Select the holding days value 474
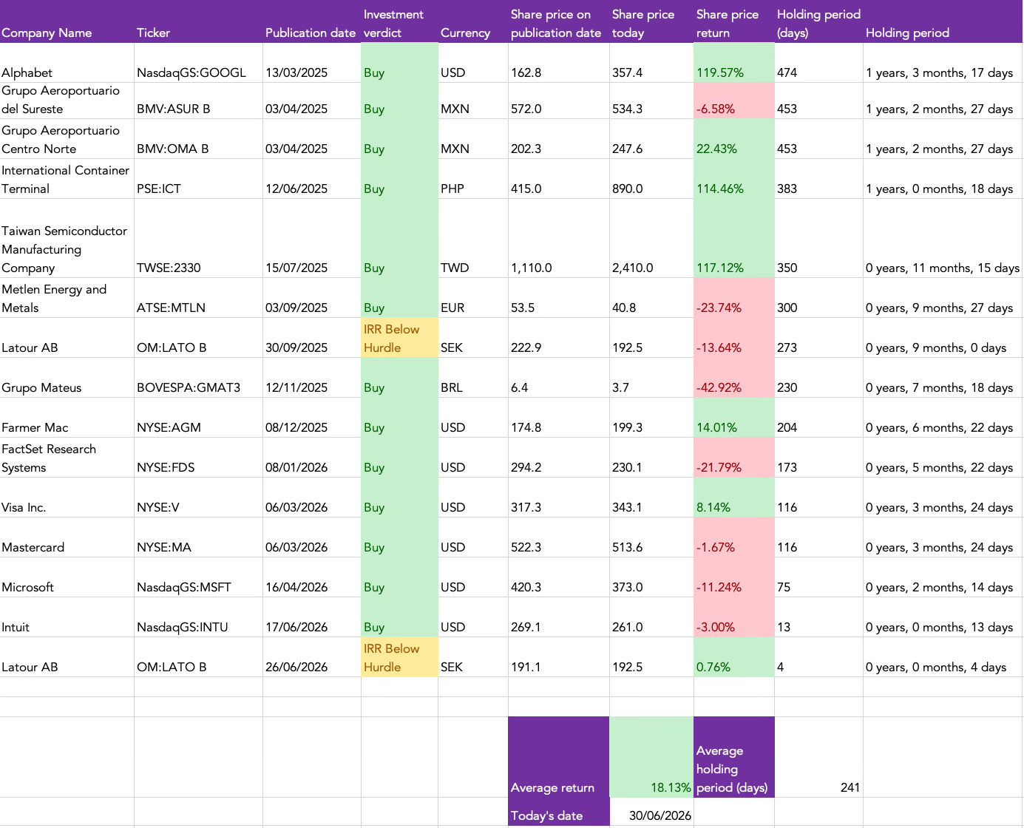Screen dimensions: 1024x828 pyautogui.click(x=818, y=63)
